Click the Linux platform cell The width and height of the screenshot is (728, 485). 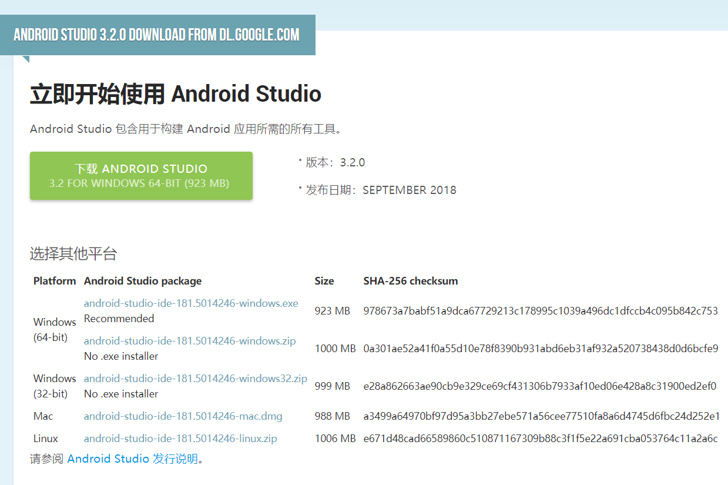pos(46,439)
